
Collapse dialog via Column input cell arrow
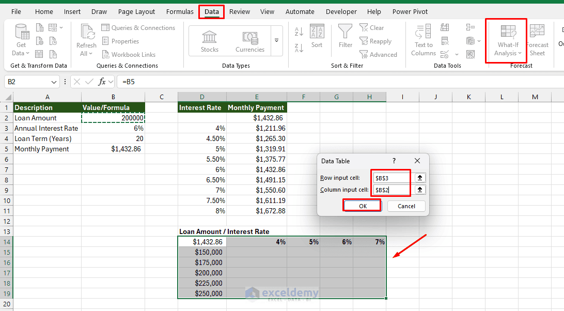420,190
